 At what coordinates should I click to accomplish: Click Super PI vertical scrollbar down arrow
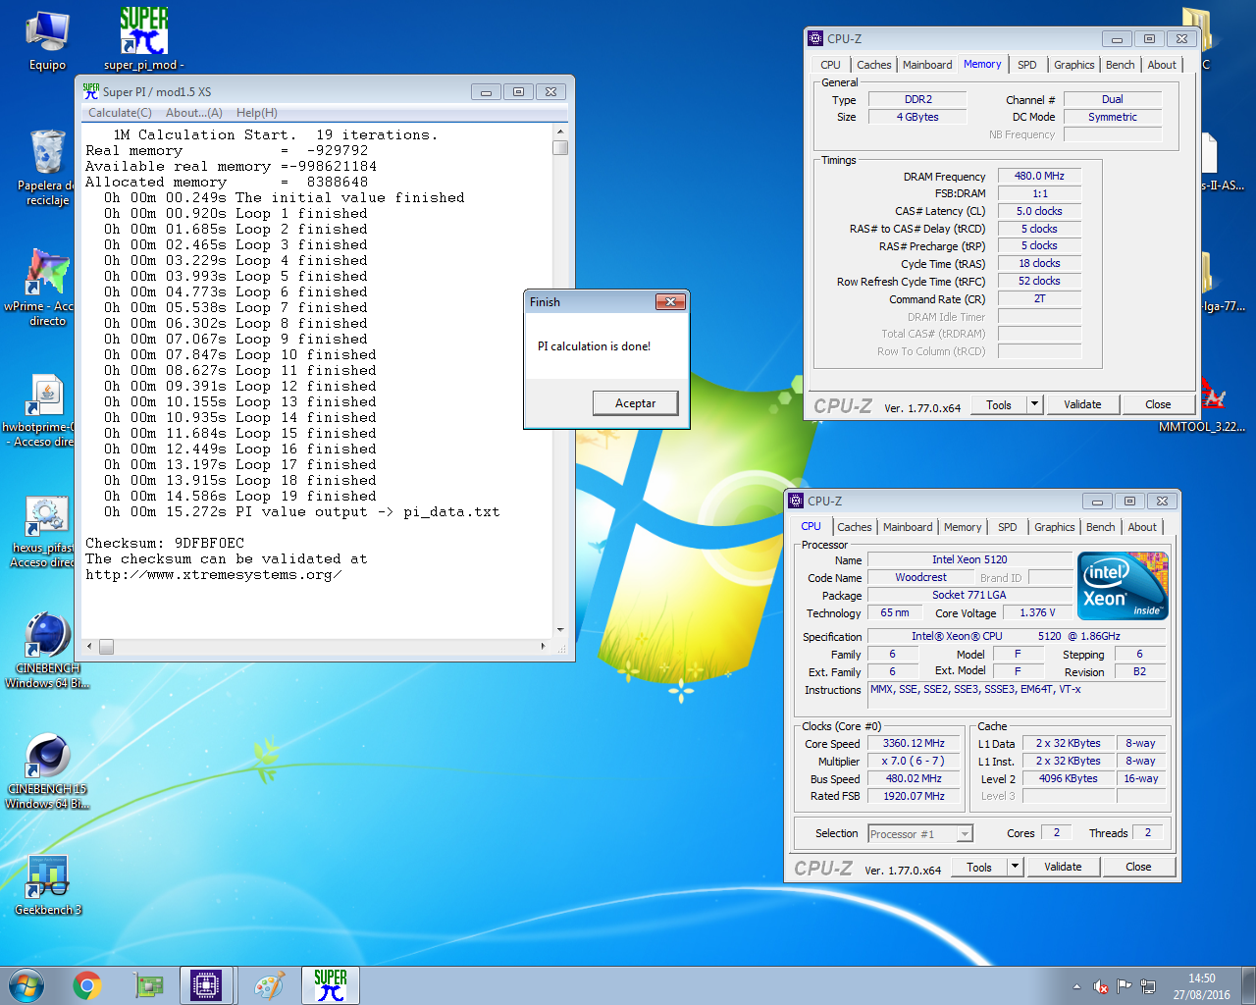[x=560, y=629]
